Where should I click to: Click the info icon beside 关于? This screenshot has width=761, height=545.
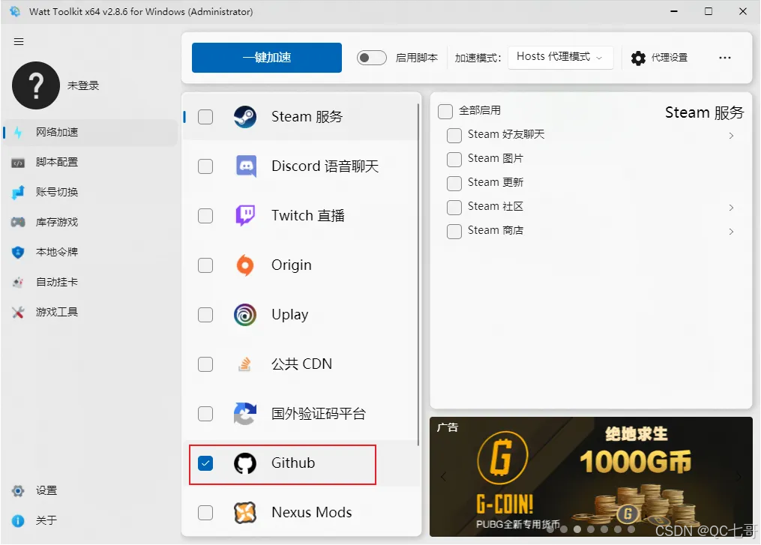point(18,521)
